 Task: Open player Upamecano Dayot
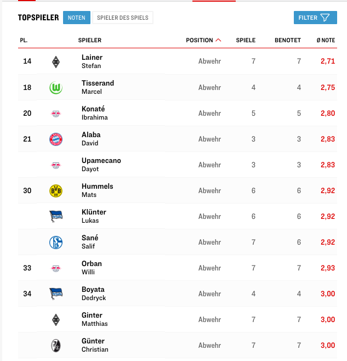point(101,165)
